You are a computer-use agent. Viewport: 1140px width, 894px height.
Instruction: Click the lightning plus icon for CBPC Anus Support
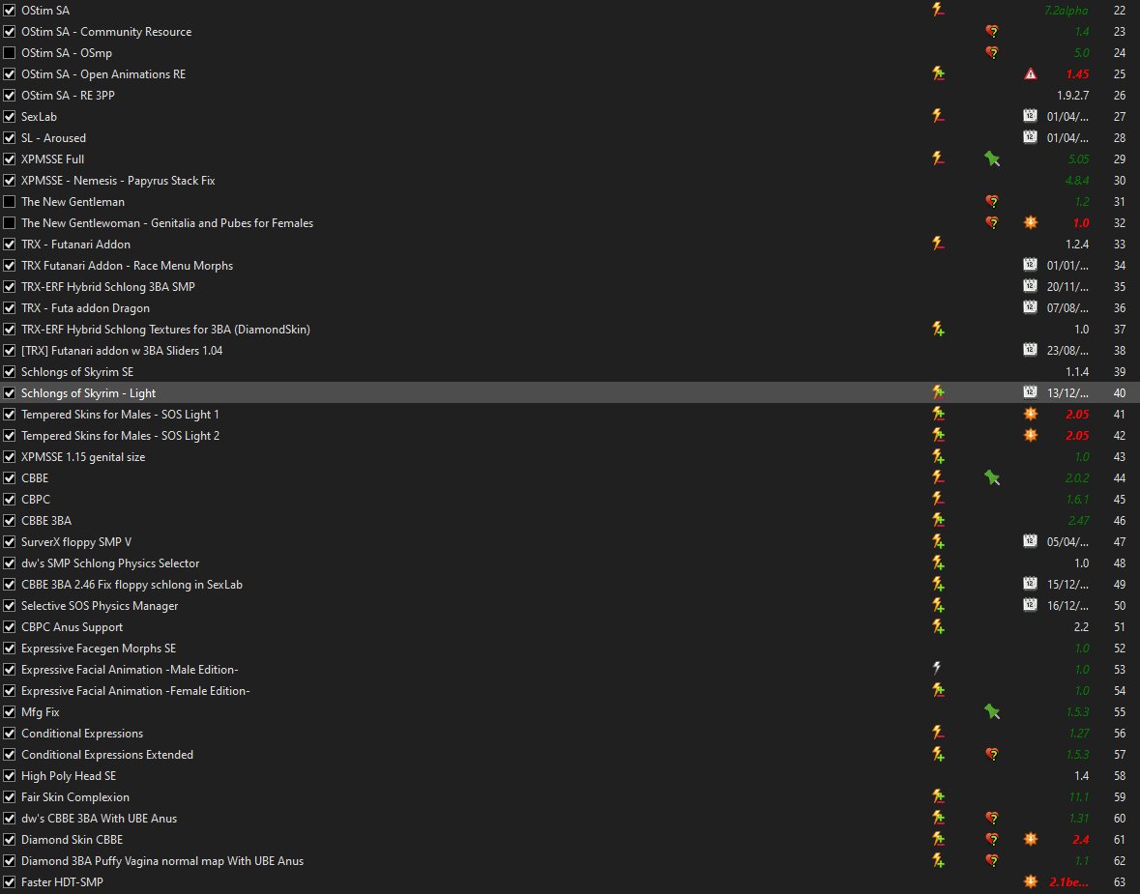tap(938, 626)
